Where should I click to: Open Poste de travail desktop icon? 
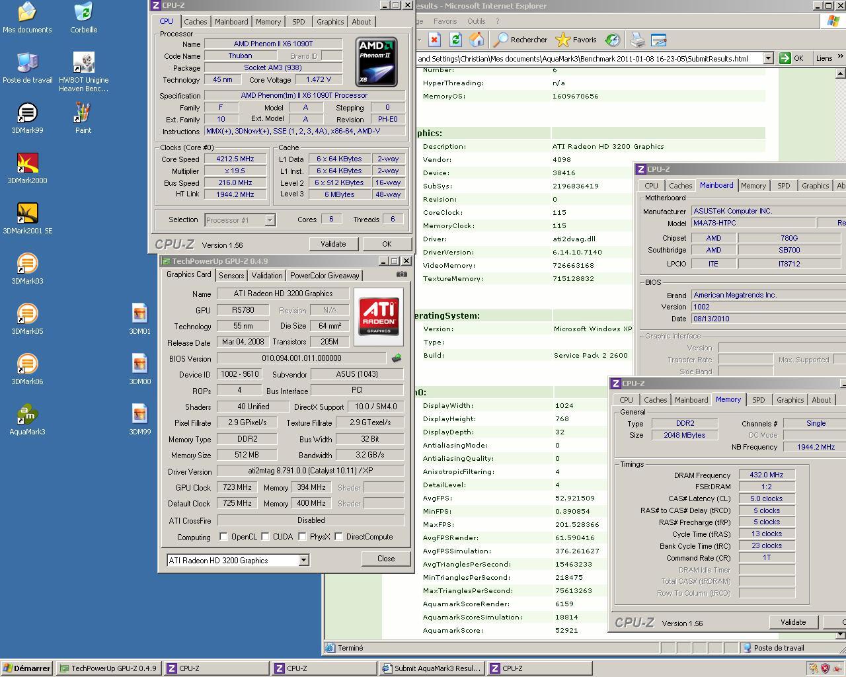[x=27, y=68]
